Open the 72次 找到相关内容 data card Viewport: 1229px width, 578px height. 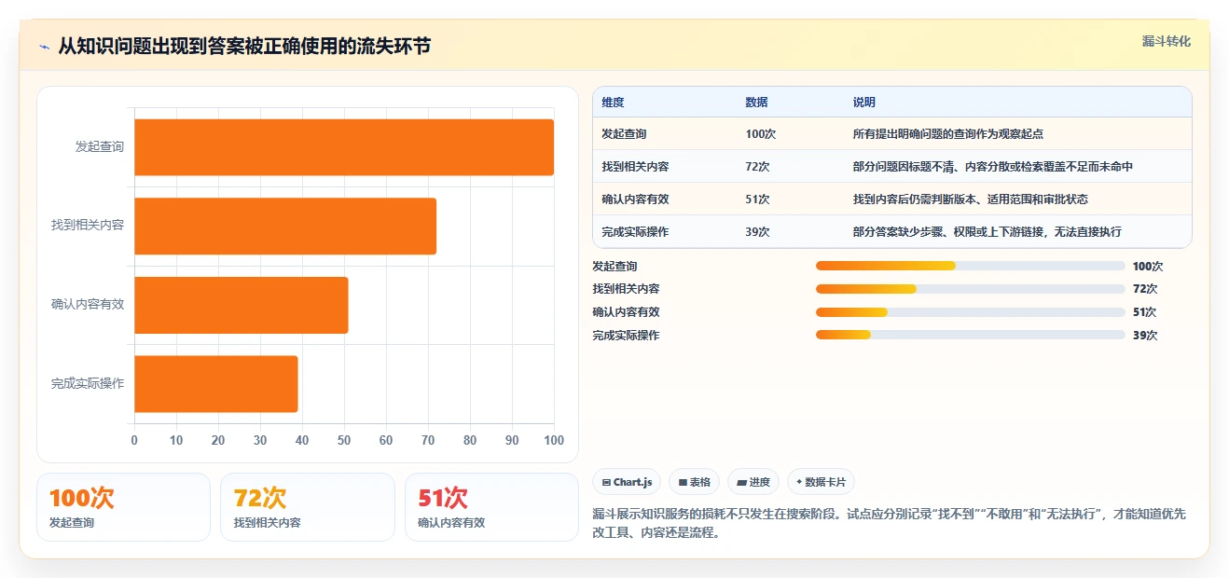pos(308,507)
